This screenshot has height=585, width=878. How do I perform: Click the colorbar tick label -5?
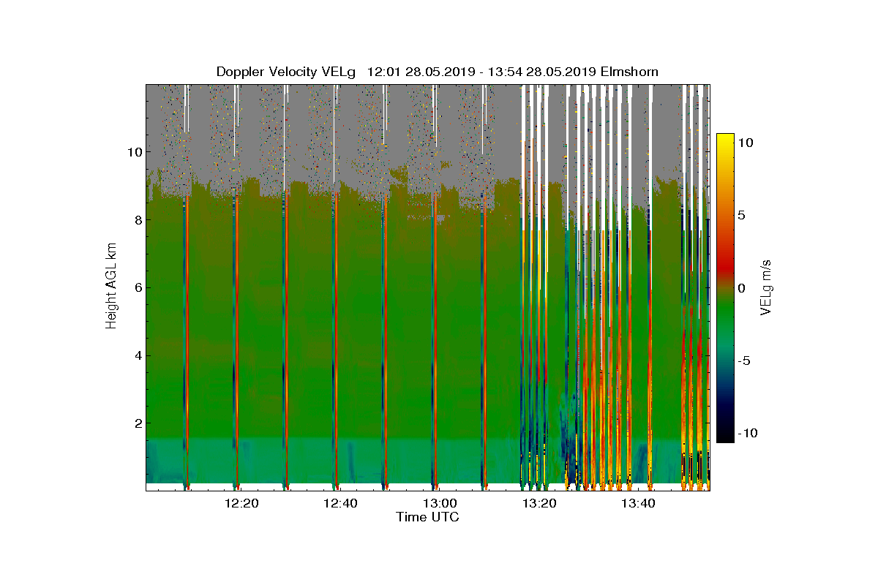[743, 361]
